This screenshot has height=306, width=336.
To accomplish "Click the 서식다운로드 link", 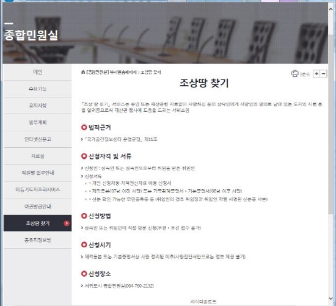I will (203, 302).
